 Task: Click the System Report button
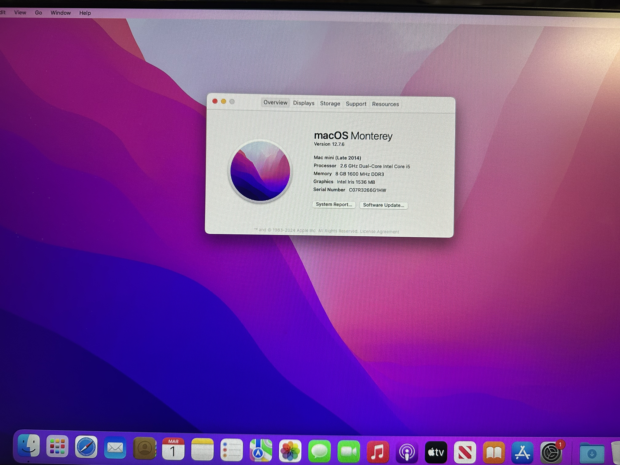(334, 204)
